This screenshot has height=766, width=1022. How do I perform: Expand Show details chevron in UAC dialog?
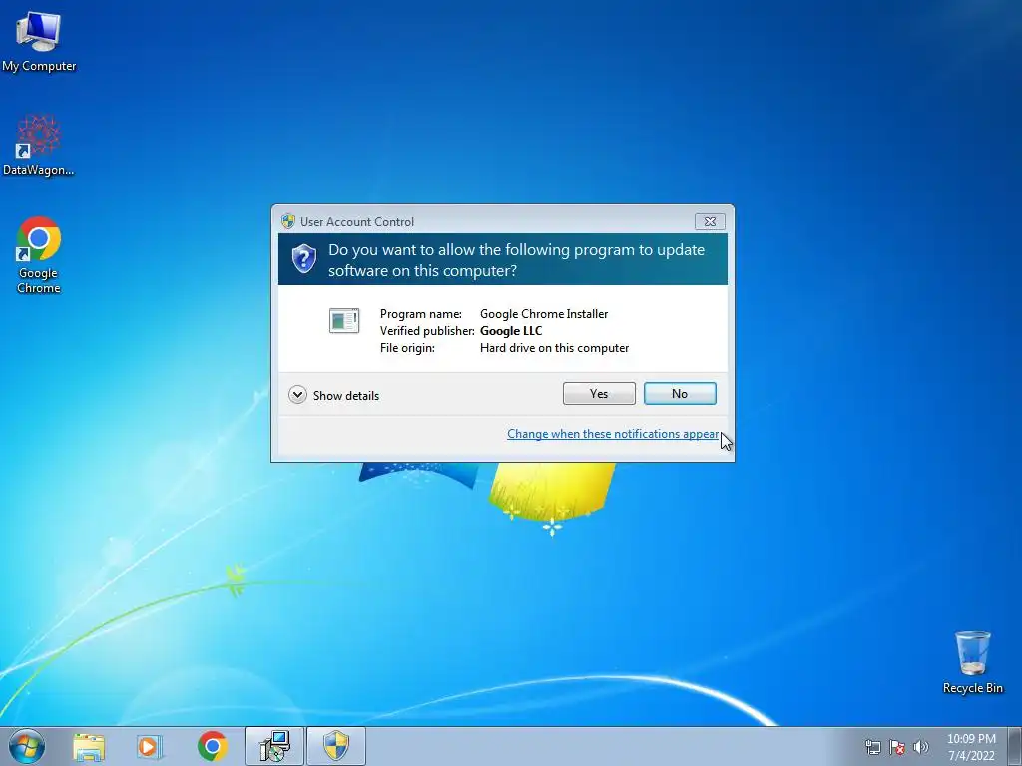tap(297, 395)
